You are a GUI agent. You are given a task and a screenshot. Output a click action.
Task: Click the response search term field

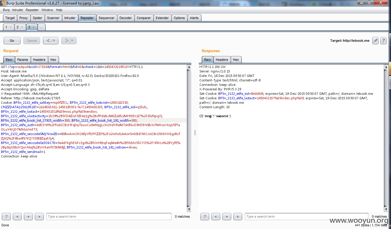[307, 216]
